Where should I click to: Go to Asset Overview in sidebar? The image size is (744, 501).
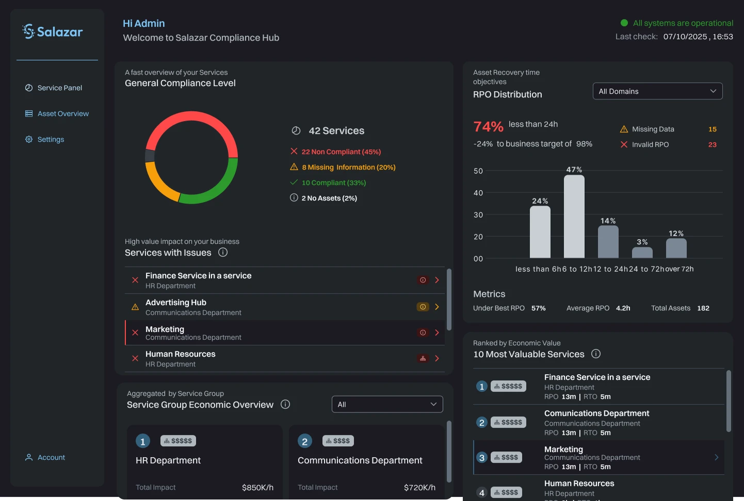[x=62, y=114]
